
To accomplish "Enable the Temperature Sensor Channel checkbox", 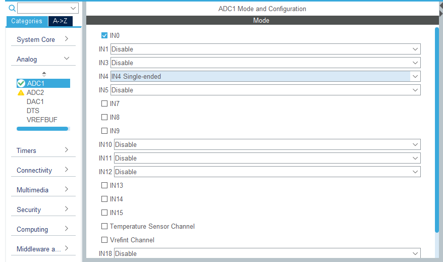I will pyautogui.click(x=104, y=226).
